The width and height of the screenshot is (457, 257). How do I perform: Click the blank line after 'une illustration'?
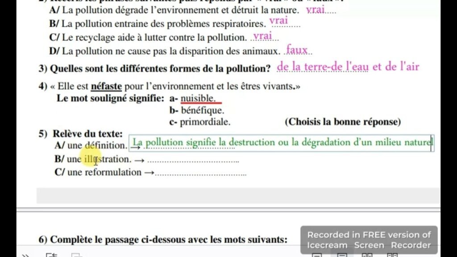(x=193, y=160)
